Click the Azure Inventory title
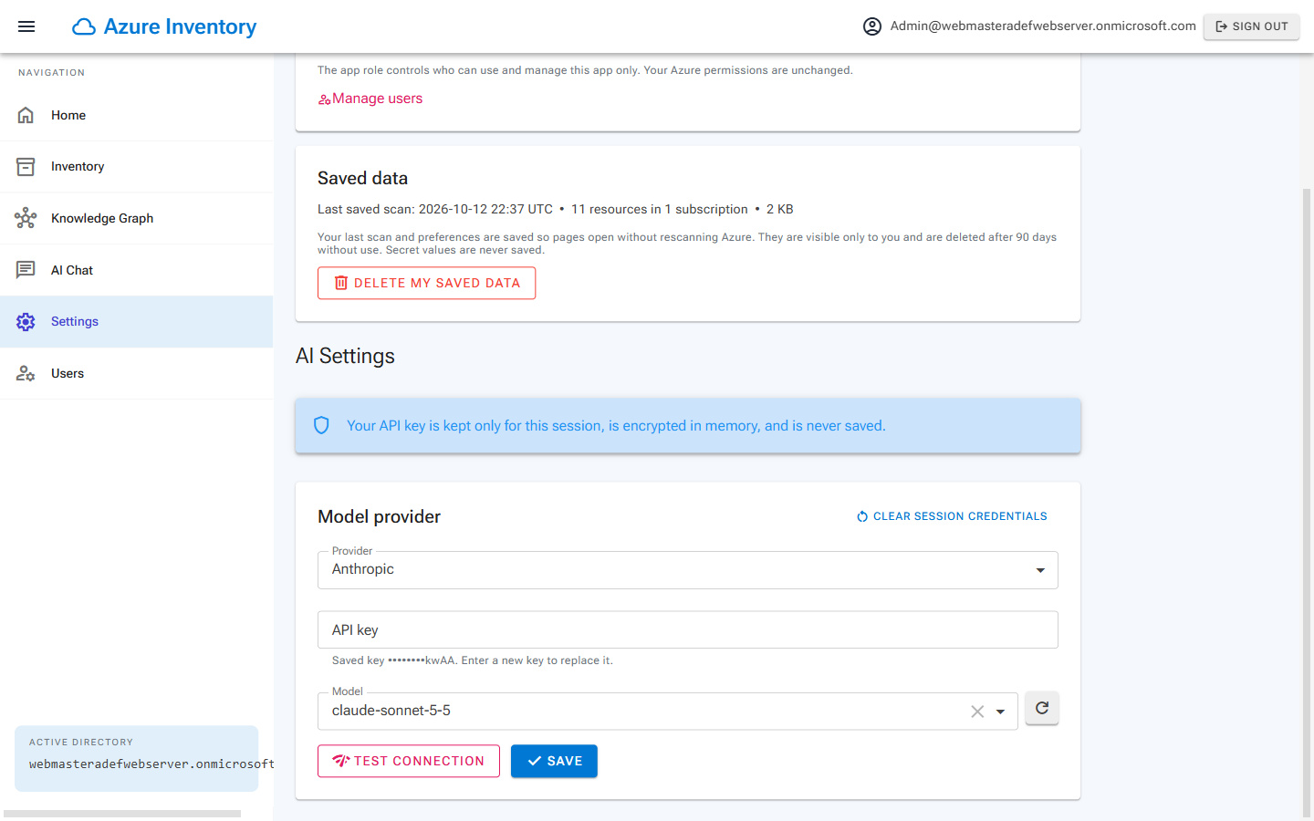 180,26
